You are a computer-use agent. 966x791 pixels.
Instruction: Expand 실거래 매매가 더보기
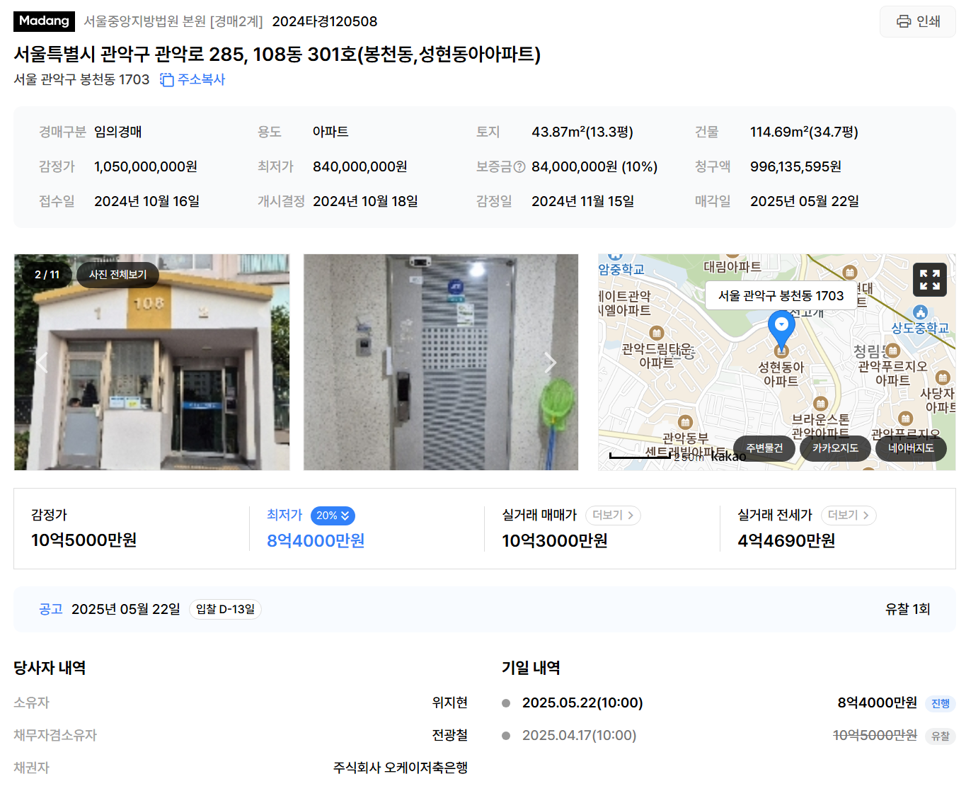613,516
